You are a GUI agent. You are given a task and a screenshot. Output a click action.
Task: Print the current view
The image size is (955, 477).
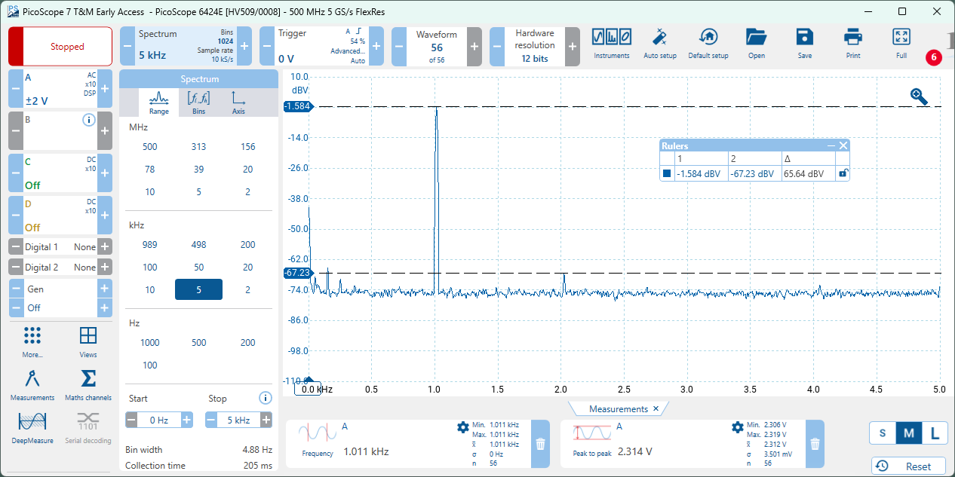(x=852, y=44)
